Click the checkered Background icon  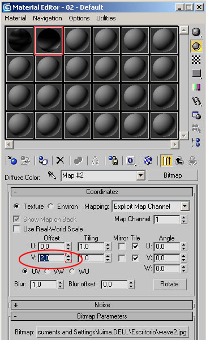(196, 59)
